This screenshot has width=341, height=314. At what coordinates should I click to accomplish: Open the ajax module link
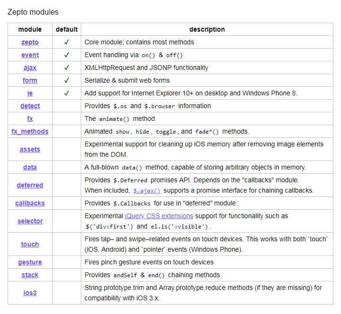click(30, 68)
